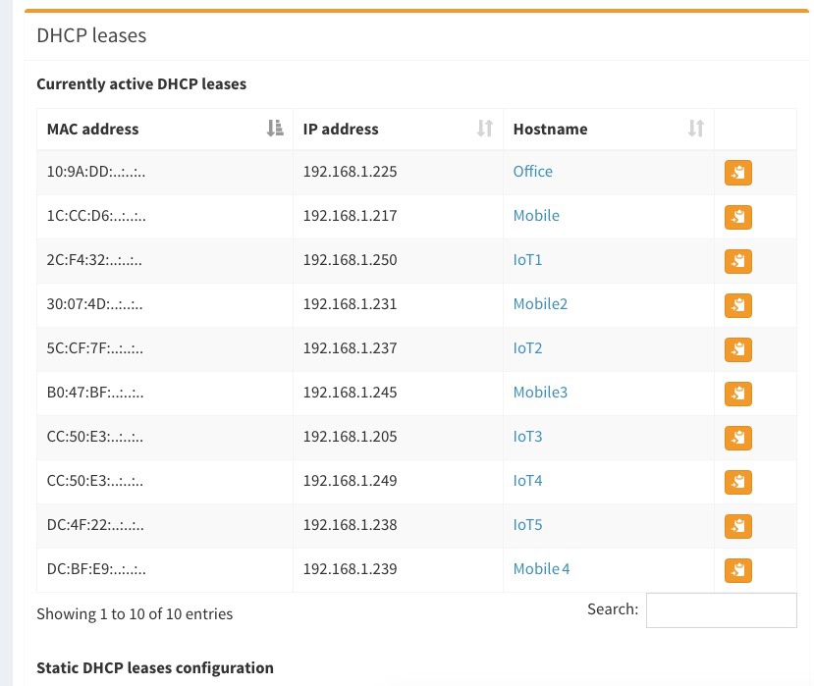Open the IoT2 hostname link
Screen dimensions: 814x686
[527, 347]
